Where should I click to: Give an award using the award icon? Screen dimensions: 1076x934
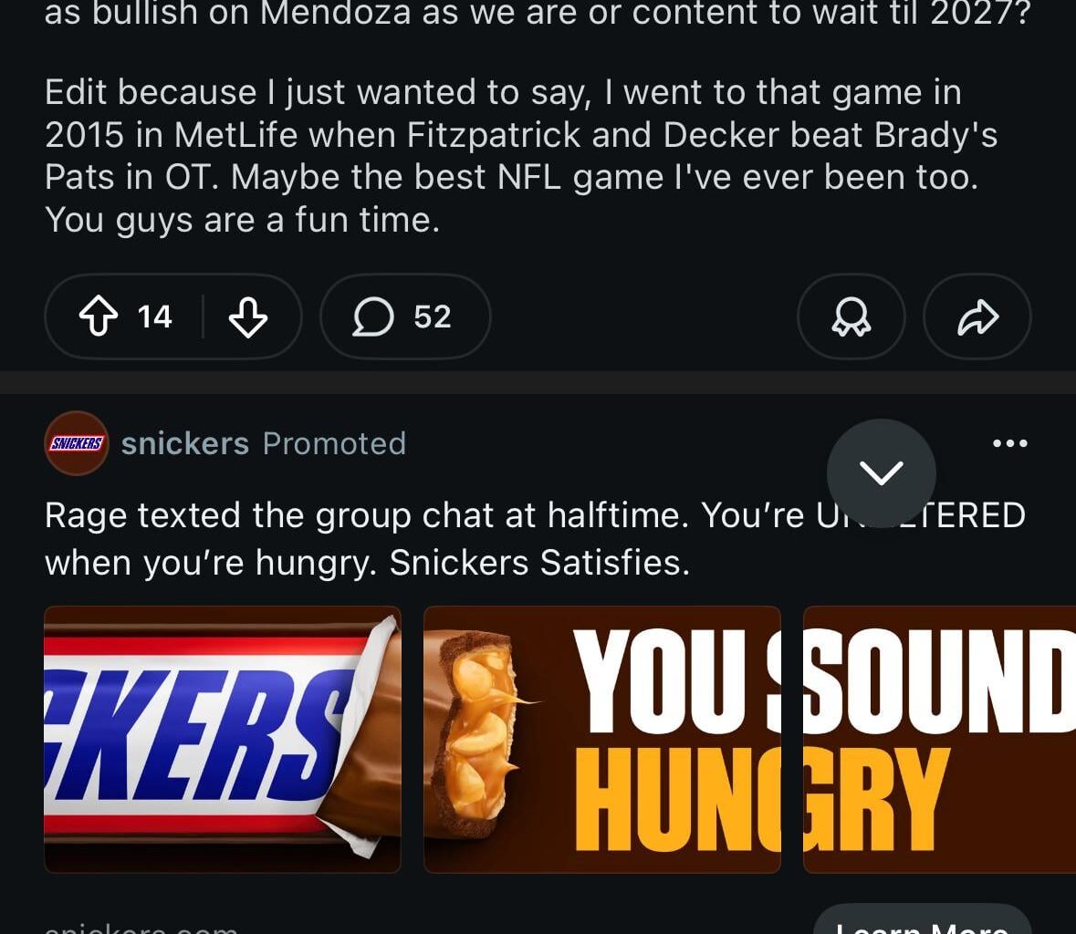pos(851,317)
